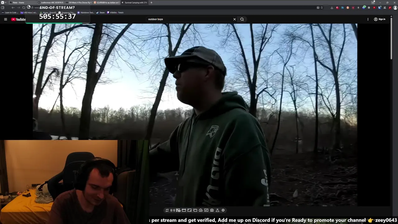Image resolution: width=398 pixels, height=224 pixels.
Task: Open the 'Learn to Code' bookmark
Action: tap(10, 12)
